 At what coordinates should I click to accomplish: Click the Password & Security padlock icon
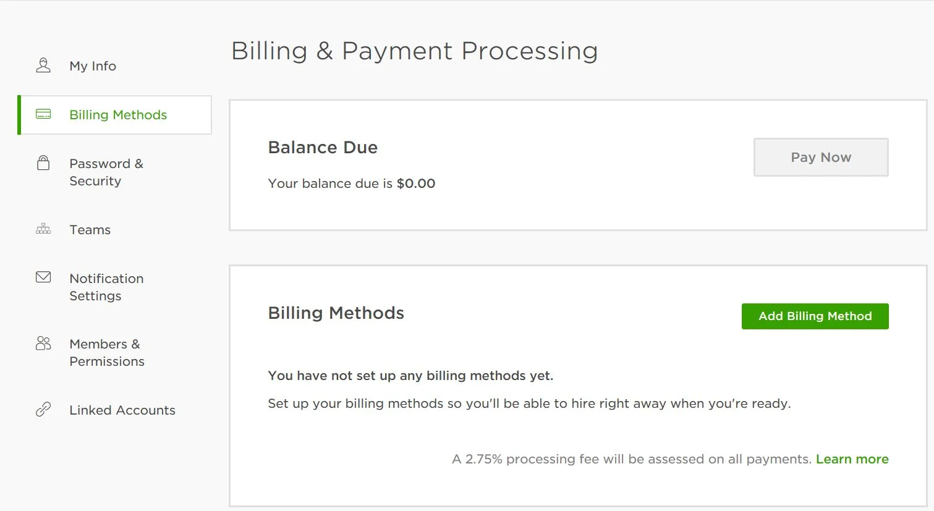tap(43, 163)
